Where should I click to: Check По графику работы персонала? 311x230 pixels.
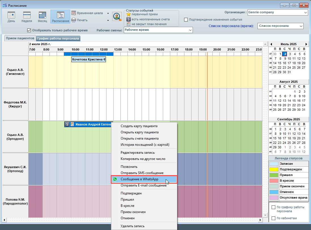click(x=273, y=207)
